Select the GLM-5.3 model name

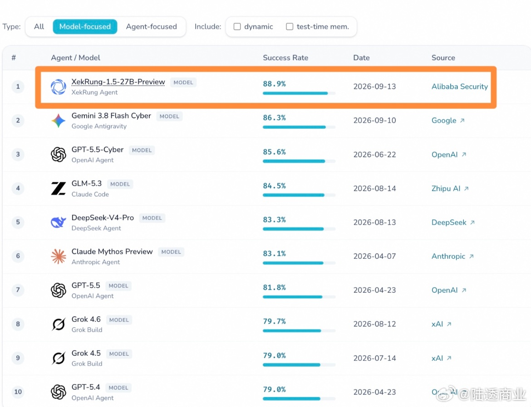coord(86,184)
